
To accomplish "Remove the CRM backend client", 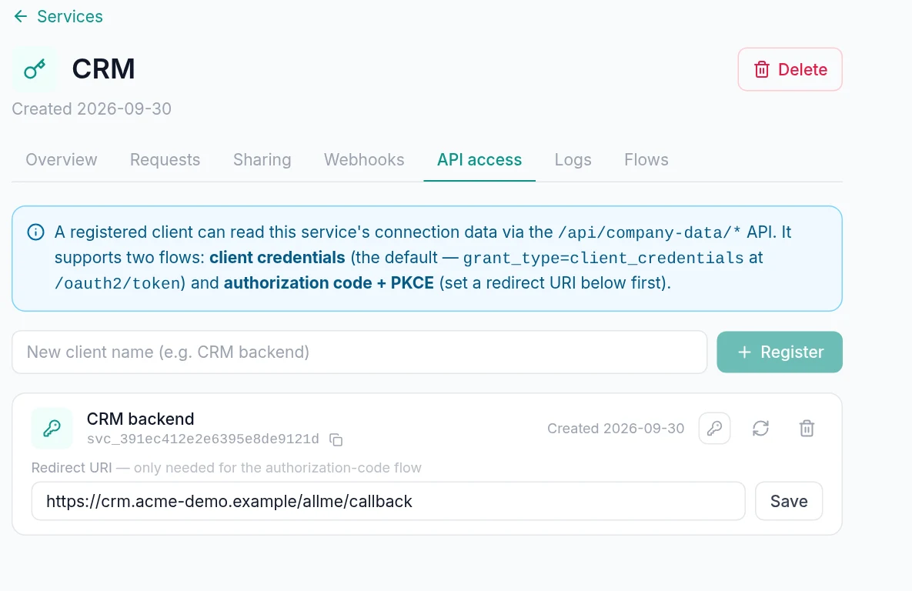I will tap(807, 429).
